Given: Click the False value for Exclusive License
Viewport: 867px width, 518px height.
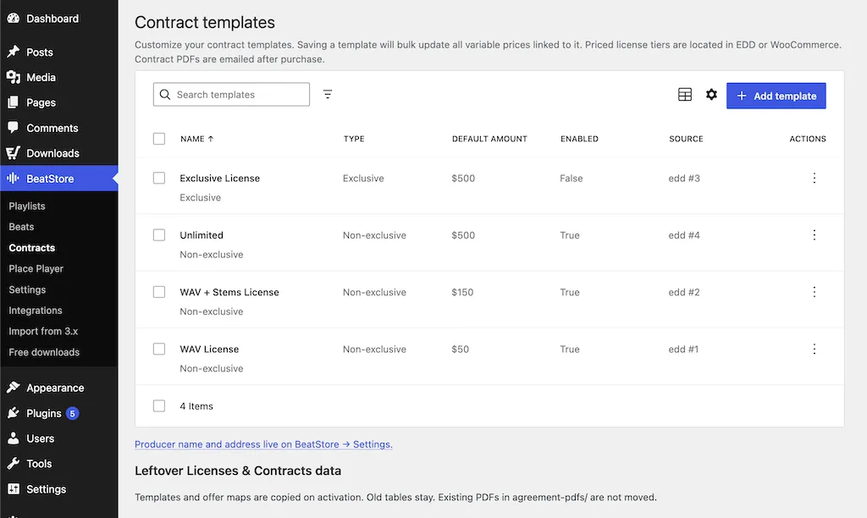Looking at the screenshot, I should click(x=572, y=178).
